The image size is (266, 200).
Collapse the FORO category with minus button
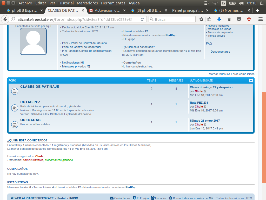click(251, 81)
